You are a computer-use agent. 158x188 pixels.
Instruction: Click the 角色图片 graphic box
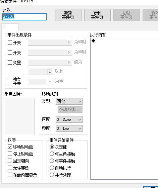pos(20,116)
